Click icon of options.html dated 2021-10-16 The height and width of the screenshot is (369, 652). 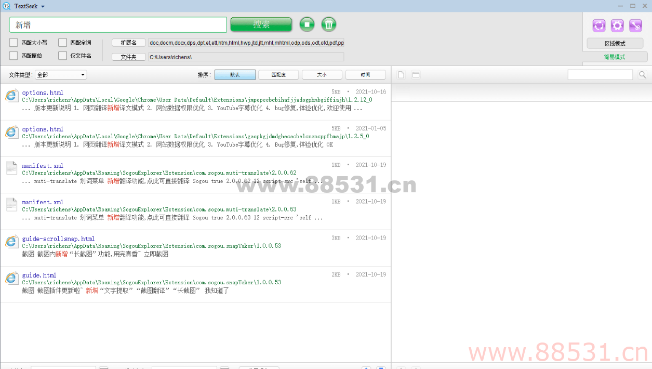[12, 95]
